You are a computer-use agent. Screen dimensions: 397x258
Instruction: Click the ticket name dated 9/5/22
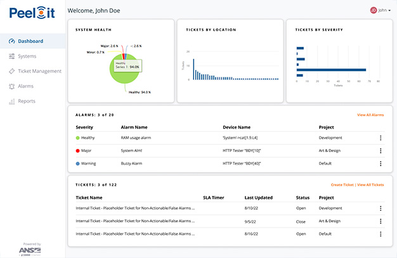click(135, 221)
